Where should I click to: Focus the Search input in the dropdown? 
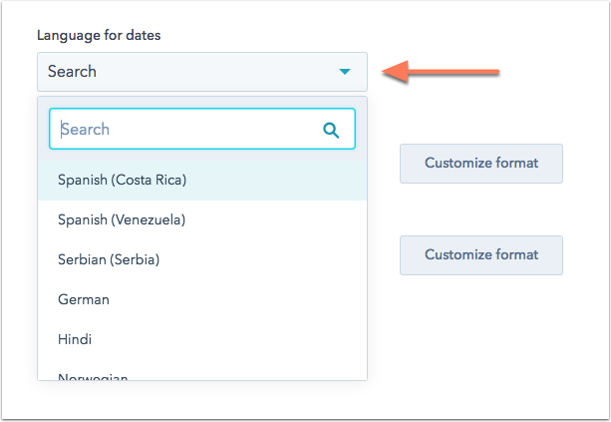189,130
